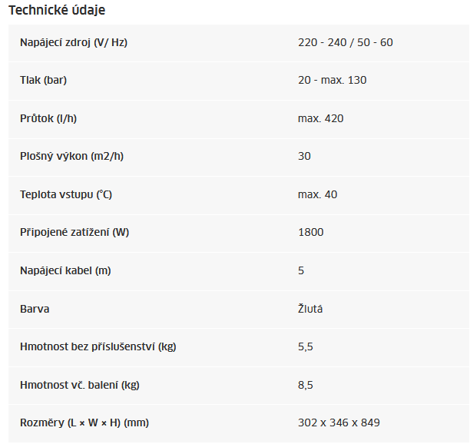The width and height of the screenshot is (470, 444).
Task: Select the wattage value "1800"
Action: tap(310, 232)
